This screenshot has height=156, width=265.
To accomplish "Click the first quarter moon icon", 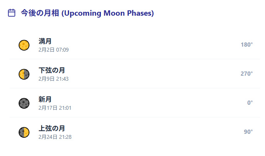I will pos(24,132).
